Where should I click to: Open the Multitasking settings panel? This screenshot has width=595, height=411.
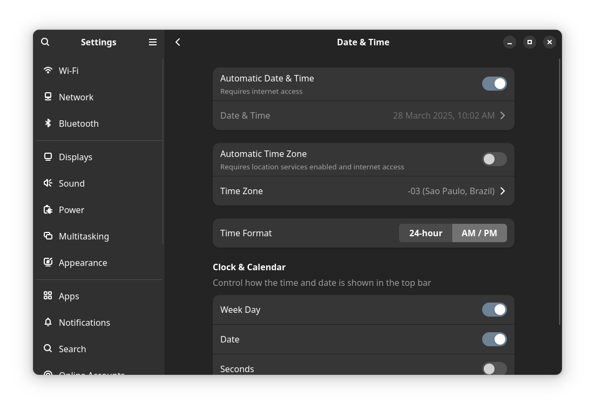84,236
